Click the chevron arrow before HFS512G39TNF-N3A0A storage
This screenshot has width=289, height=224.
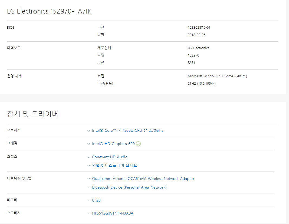click(88, 213)
